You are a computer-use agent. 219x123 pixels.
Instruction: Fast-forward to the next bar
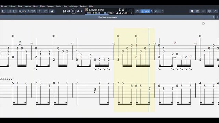[x=78, y=11]
